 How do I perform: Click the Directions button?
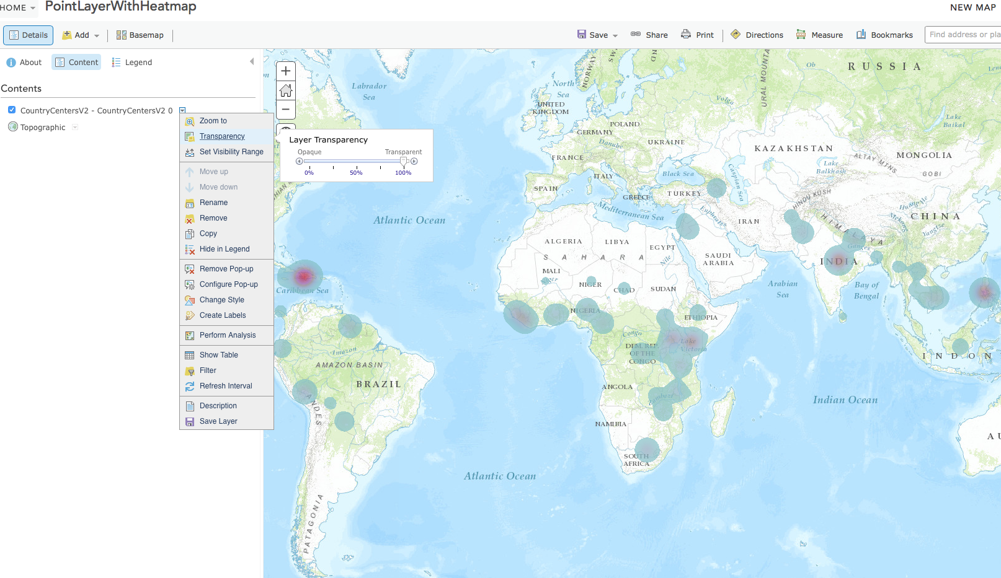click(x=757, y=35)
